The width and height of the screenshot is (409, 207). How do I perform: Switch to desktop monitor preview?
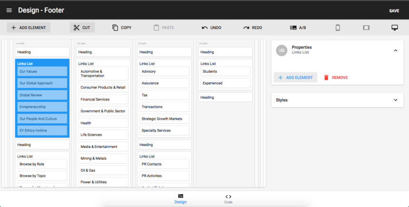click(394, 28)
